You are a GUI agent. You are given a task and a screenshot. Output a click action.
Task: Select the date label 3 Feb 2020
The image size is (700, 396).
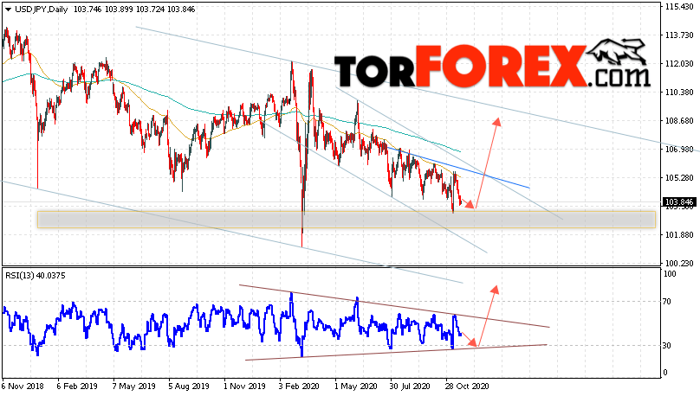(x=299, y=386)
